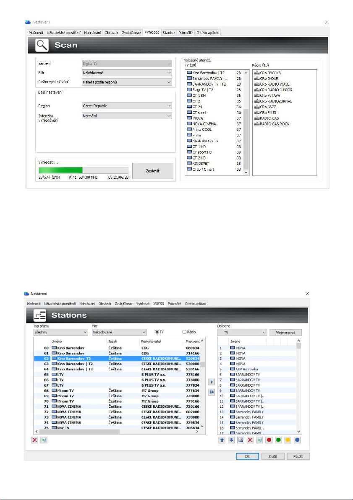
Task: Click the green scan progress bar
Action: [x=83, y=170]
